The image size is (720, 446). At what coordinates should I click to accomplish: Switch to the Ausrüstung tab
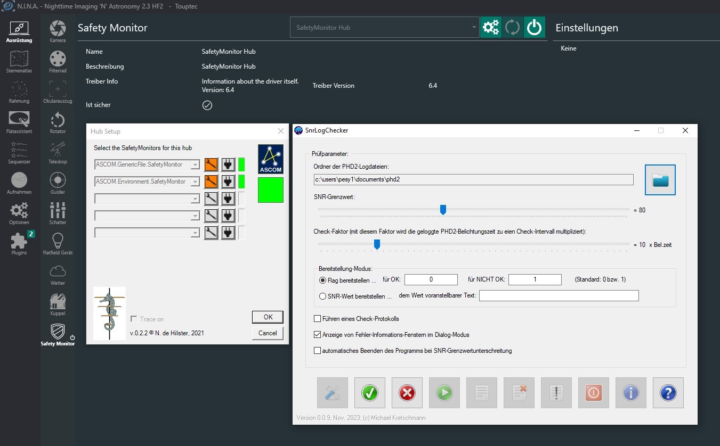coord(19,31)
